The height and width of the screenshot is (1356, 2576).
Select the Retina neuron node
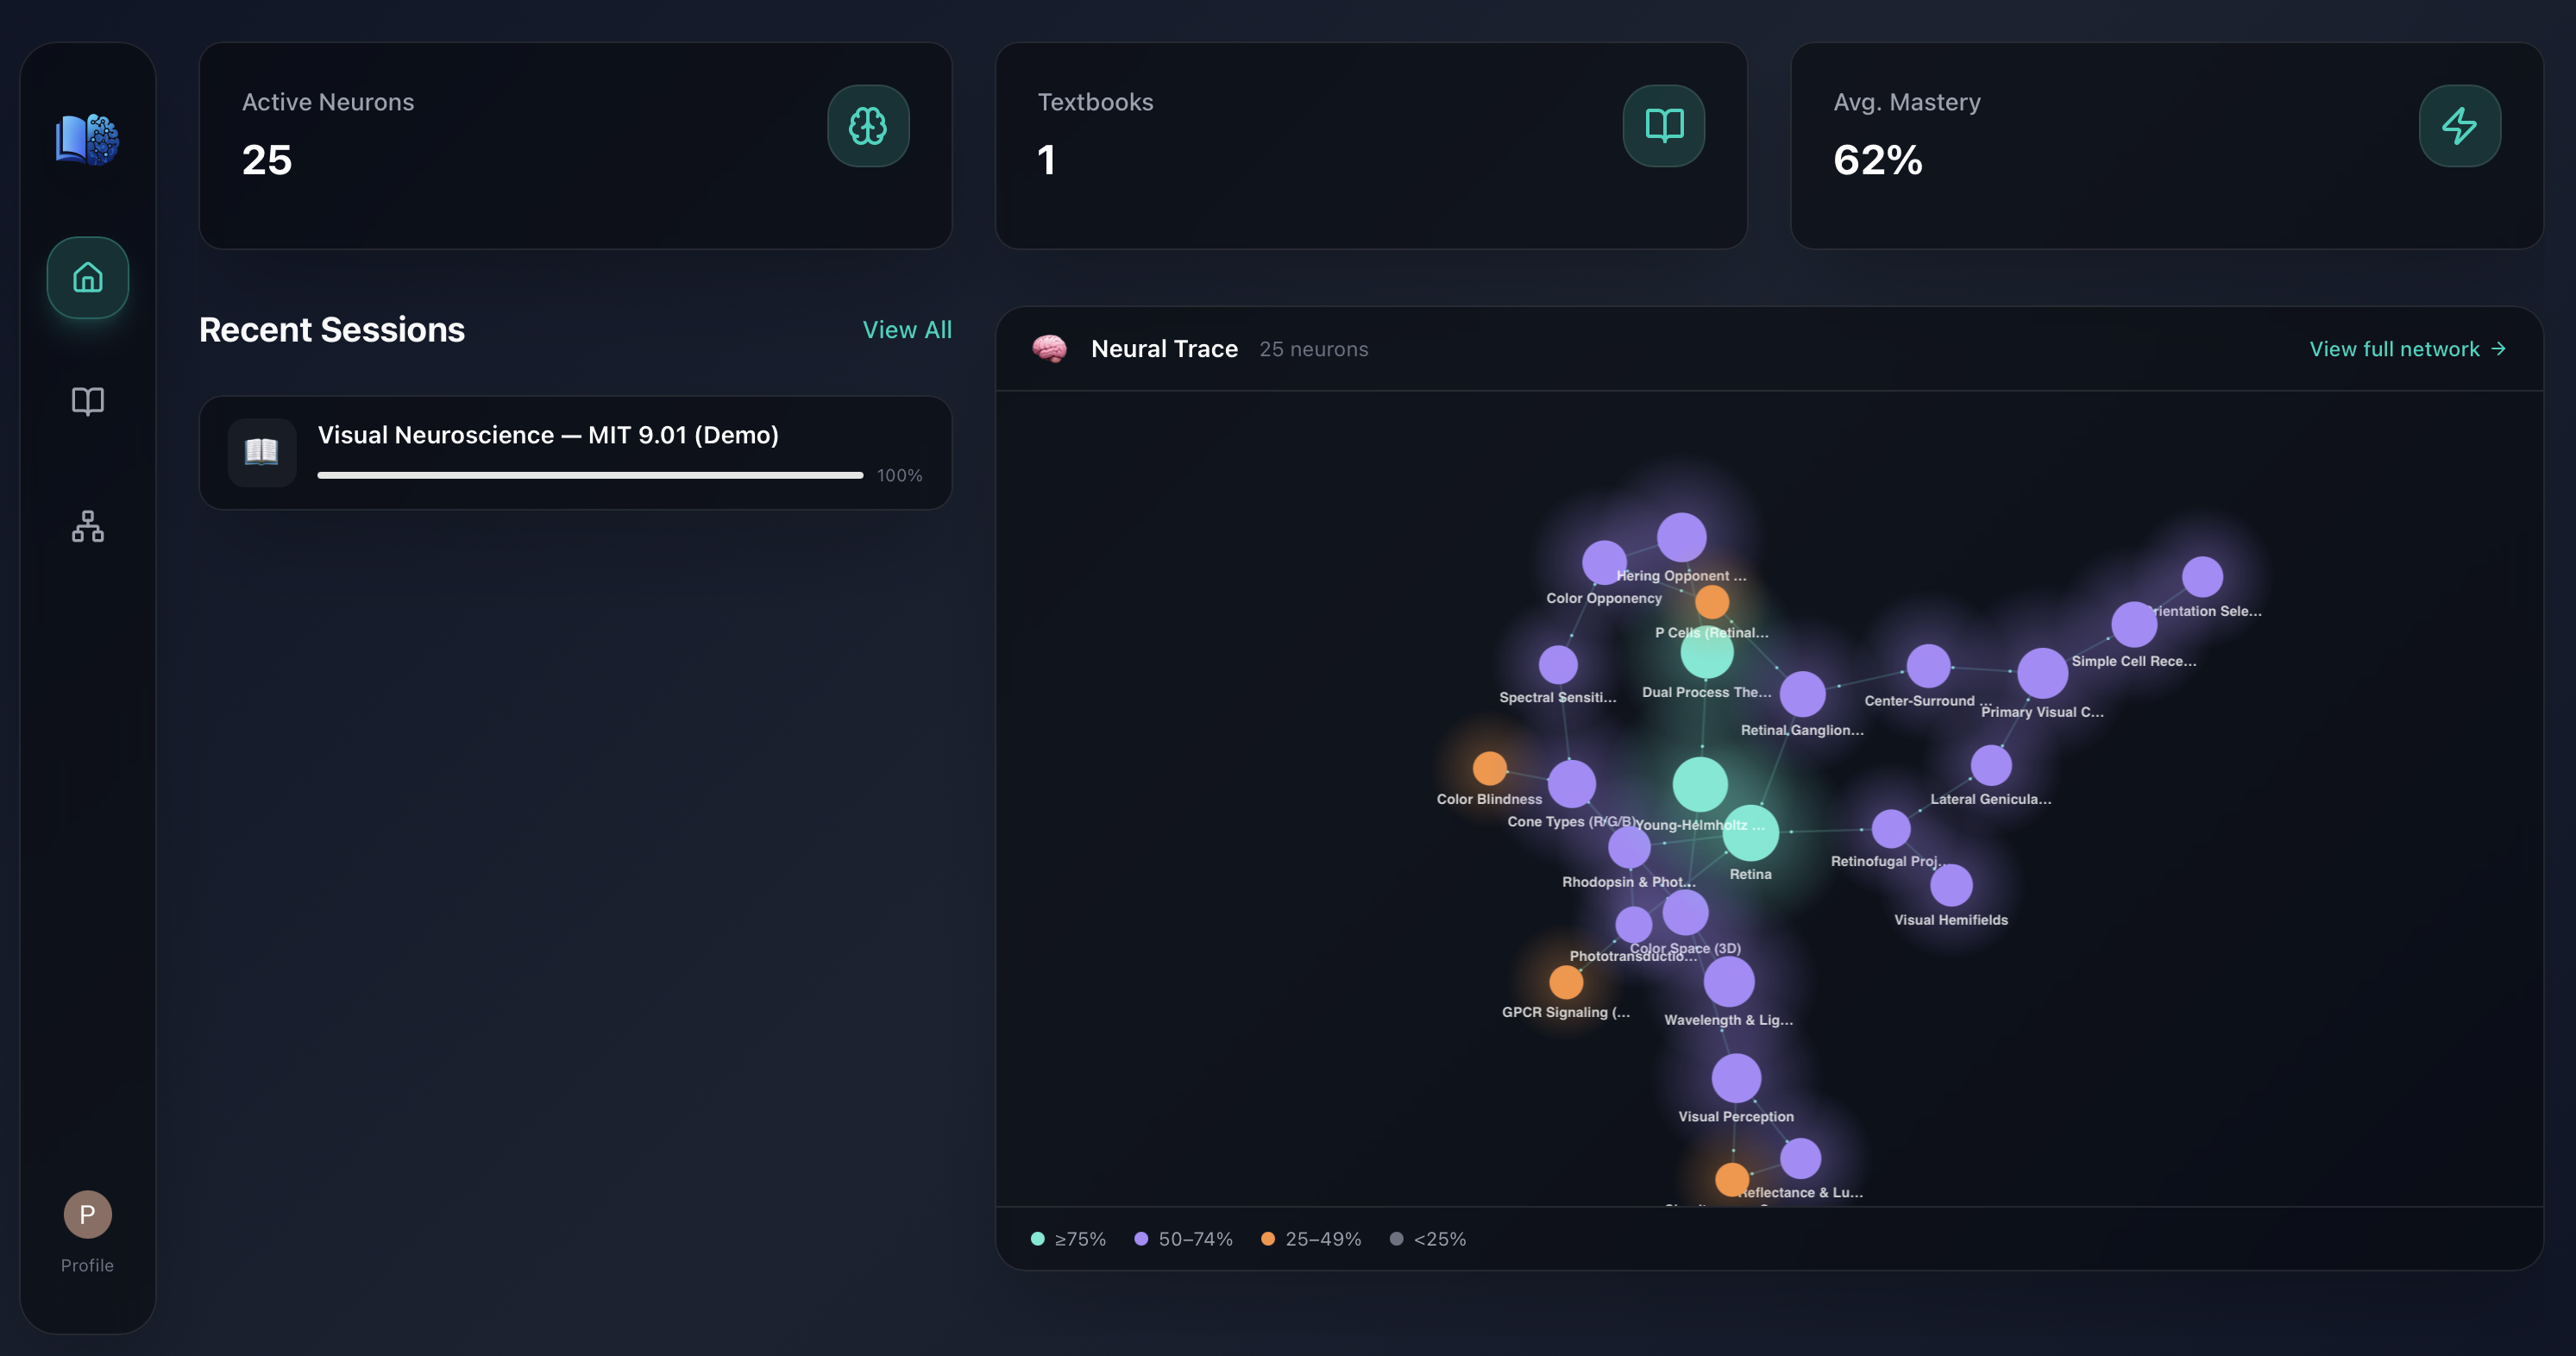tap(1750, 833)
